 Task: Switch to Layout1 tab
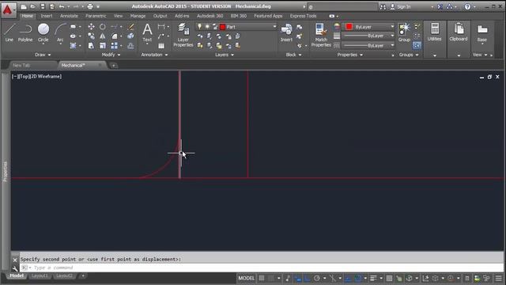pyautogui.click(x=40, y=276)
